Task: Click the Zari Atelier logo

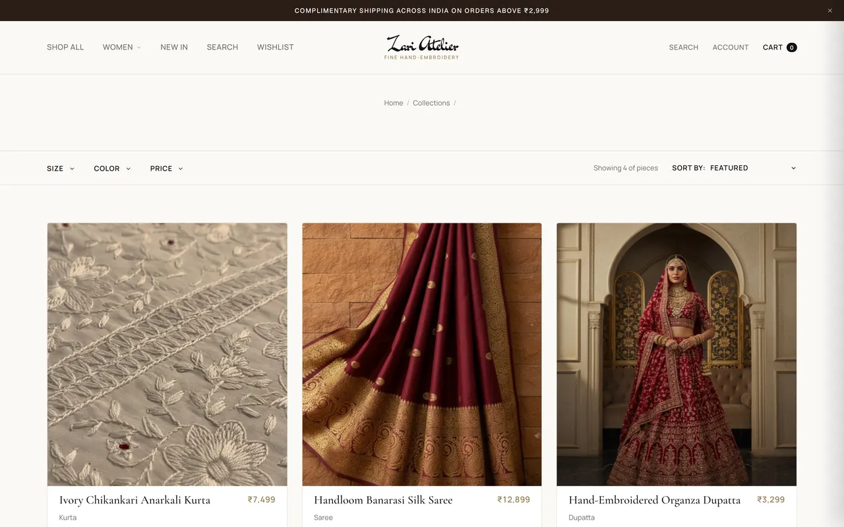Action: (x=422, y=47)
